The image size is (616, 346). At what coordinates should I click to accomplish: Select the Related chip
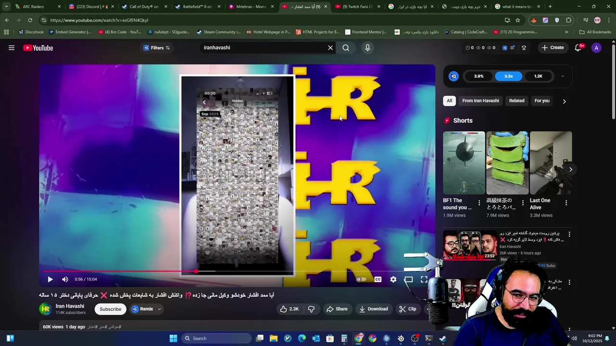click(517, 100)
